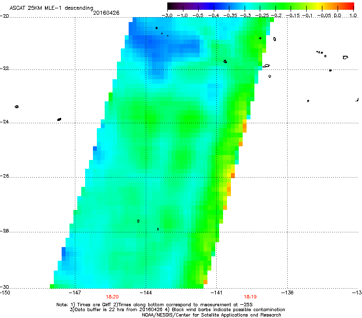
Task: Select latitude label -22 on the left axis
Action: tap(4, 68)
